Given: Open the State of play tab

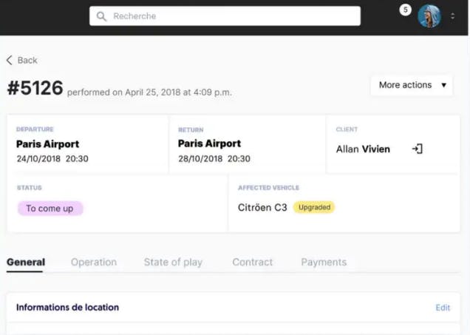Looking at the screenshot, I should point(173,262).
